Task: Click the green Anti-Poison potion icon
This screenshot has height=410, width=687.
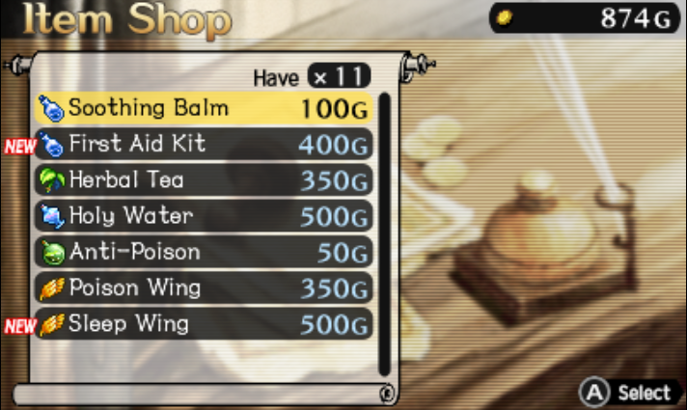Action: pos(53,253)
